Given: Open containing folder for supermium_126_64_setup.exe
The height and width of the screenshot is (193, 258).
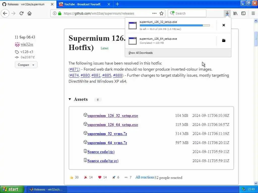Looking at the screenshot, I should [x=224, y=40].
